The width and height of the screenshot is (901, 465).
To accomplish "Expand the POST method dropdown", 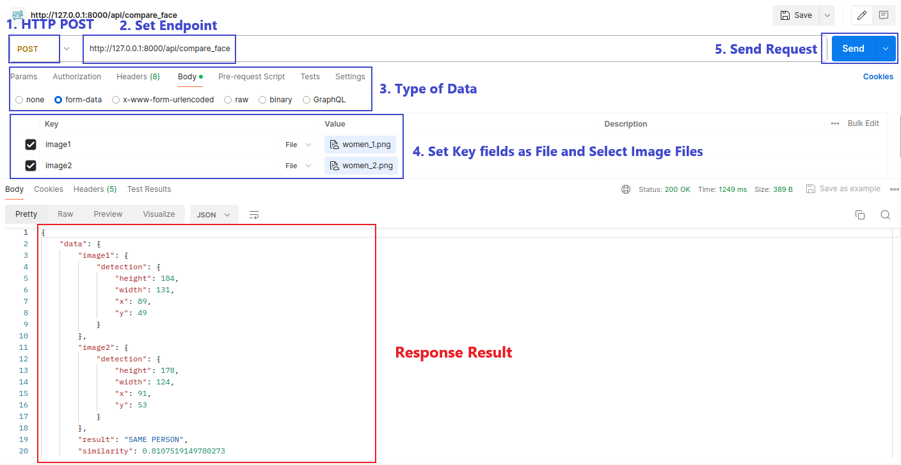I will (67, 49).
